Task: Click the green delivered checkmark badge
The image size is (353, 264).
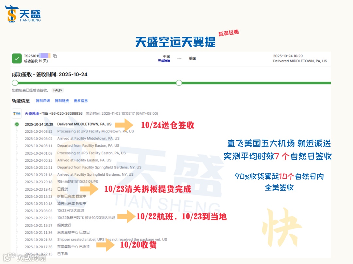Action: [17, 59]
